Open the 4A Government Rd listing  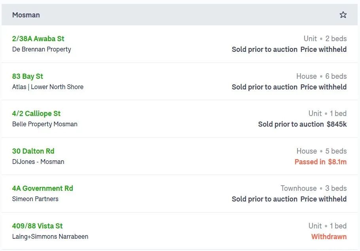tap(42, 188)
